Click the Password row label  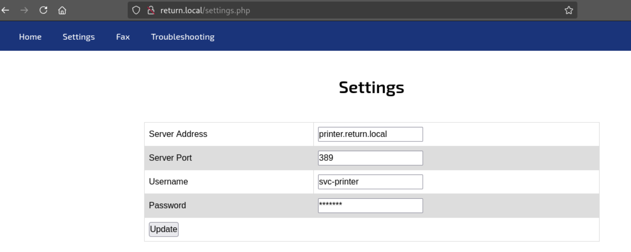[x=167, y=206]
